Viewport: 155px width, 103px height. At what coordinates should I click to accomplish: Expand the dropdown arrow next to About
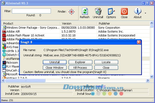tap(145, 13)
